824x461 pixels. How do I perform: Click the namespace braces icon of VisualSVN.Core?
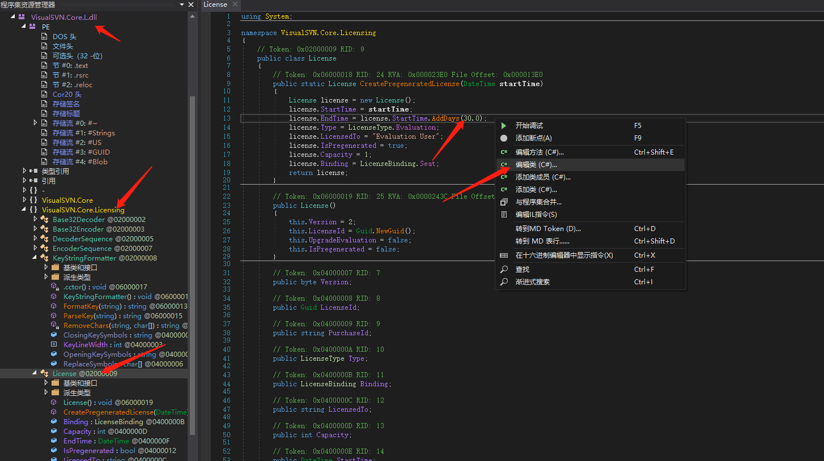[33, 200]
